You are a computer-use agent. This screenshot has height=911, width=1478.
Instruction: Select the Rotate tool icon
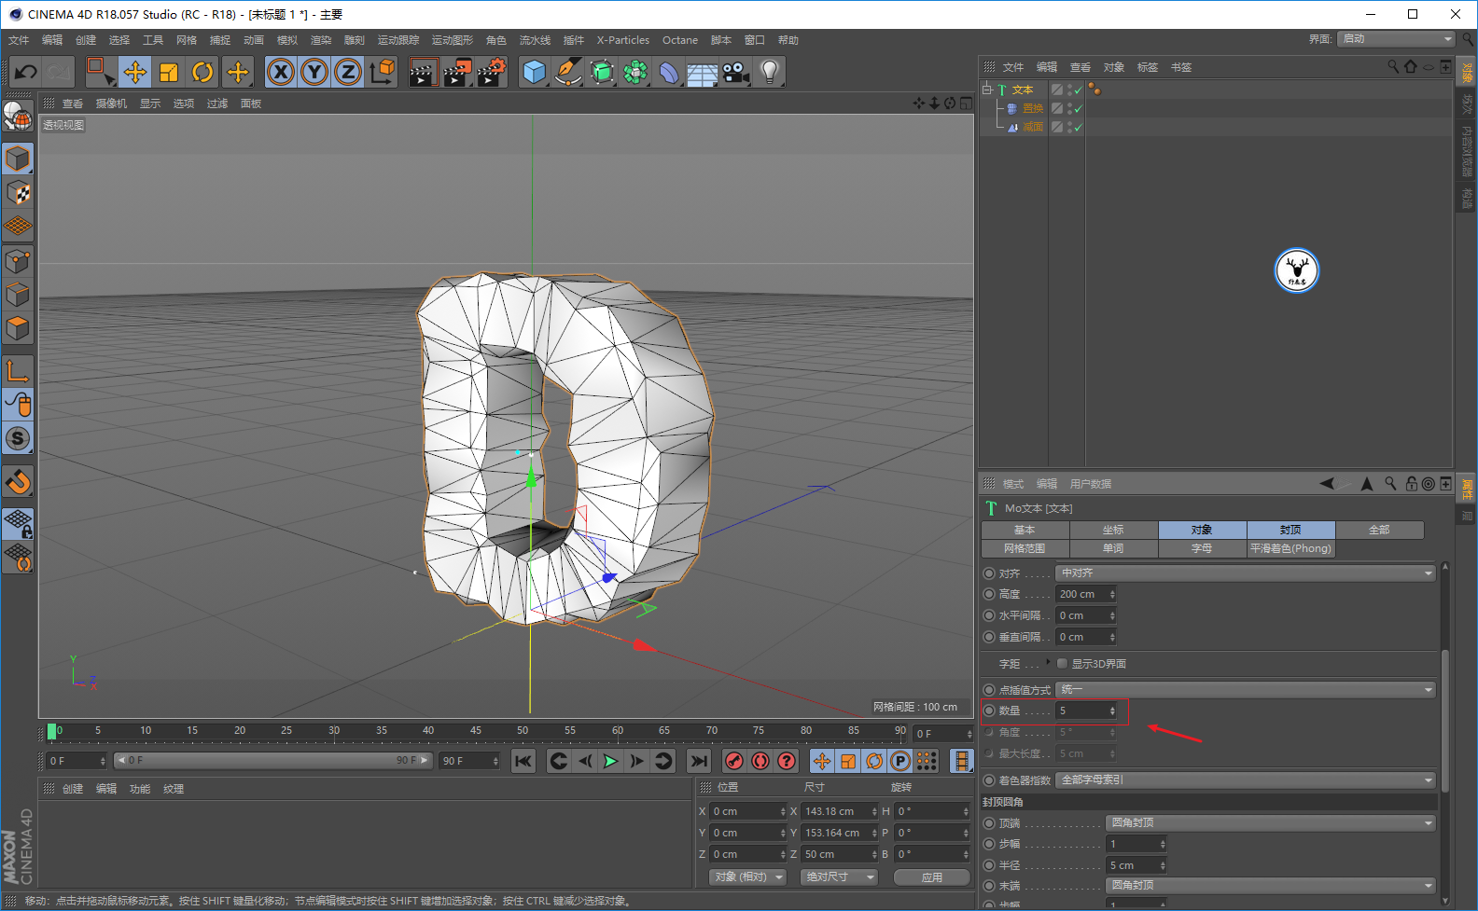point(202,72)
